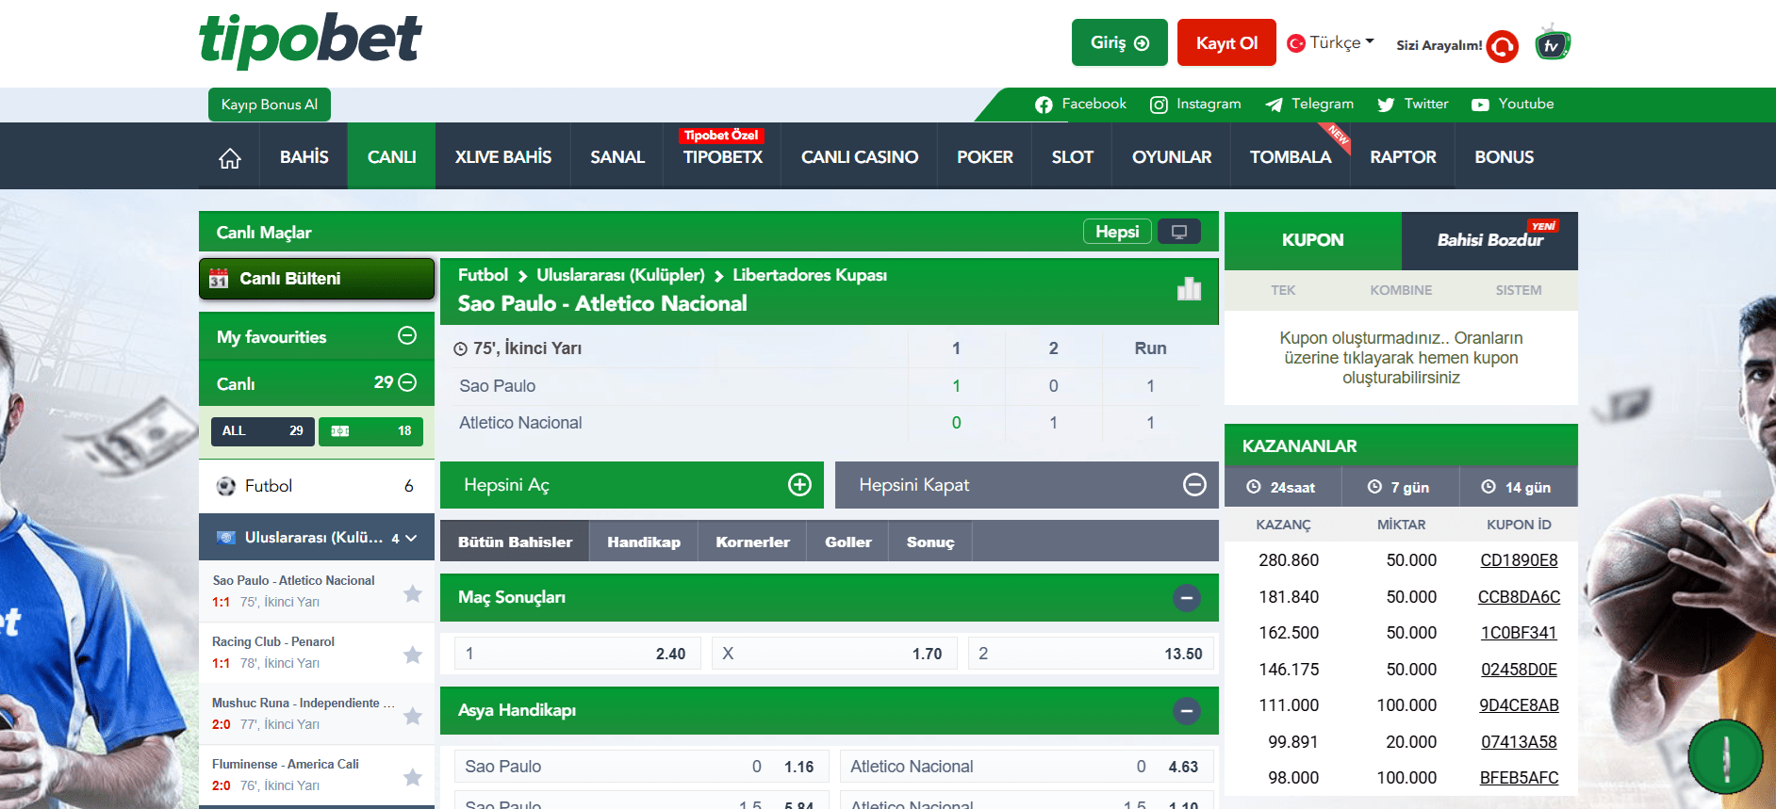Collapse the Maç Sonuçları section

1186,598
